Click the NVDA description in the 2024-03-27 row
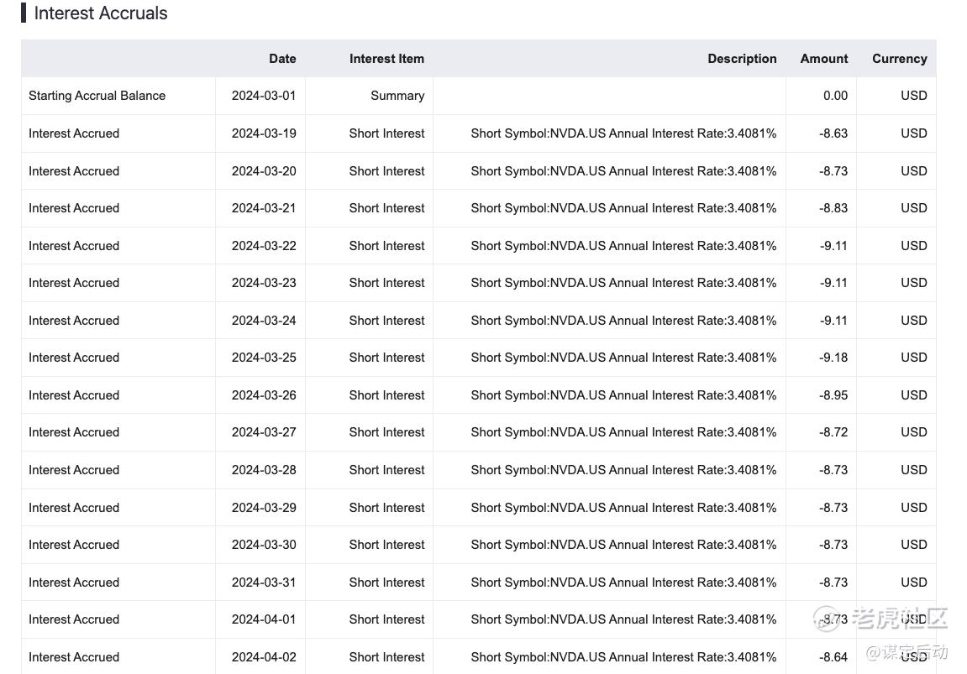Viewport: 967px width, 674px height. (623, 432)
